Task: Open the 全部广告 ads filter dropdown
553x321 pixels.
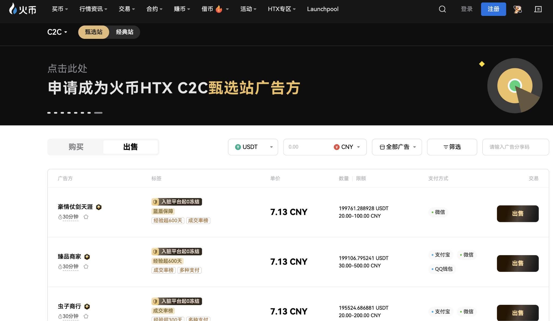Action: 397,147
